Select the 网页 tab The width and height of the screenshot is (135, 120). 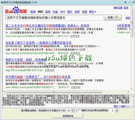click(x=40, y=12)
